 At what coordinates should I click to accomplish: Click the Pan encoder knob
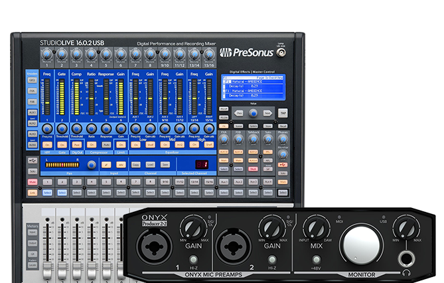click(x=92, y=165)
